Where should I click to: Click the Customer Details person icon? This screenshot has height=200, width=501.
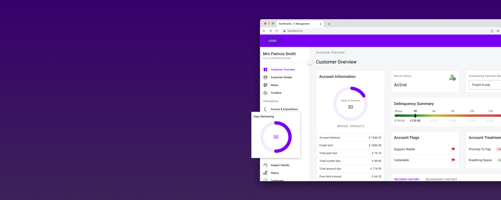(x=266, y=77)
